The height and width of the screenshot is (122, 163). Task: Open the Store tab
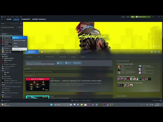pyautogui.click(x=9, y=19)
